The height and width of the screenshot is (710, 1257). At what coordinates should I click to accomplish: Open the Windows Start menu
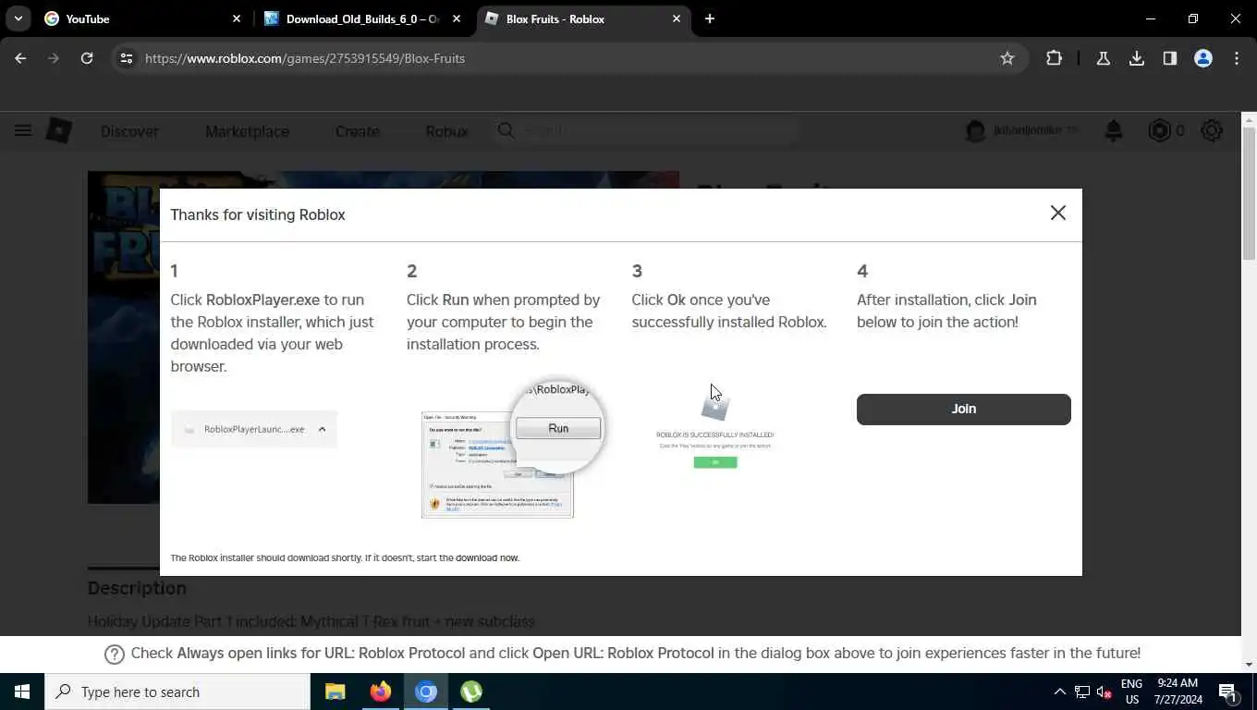[x=22, y=692]
